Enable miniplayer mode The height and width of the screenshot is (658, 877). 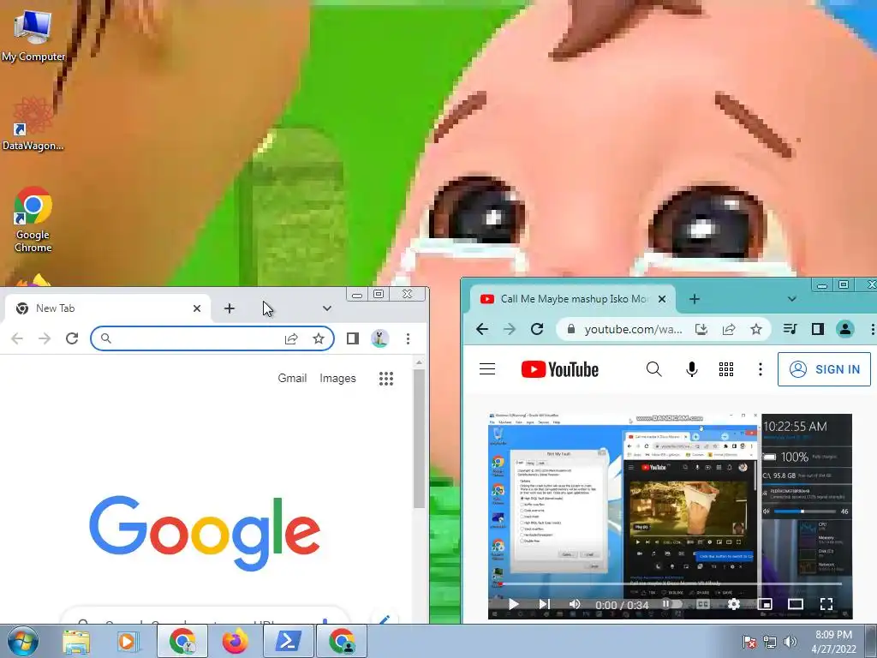pos(765,604)
